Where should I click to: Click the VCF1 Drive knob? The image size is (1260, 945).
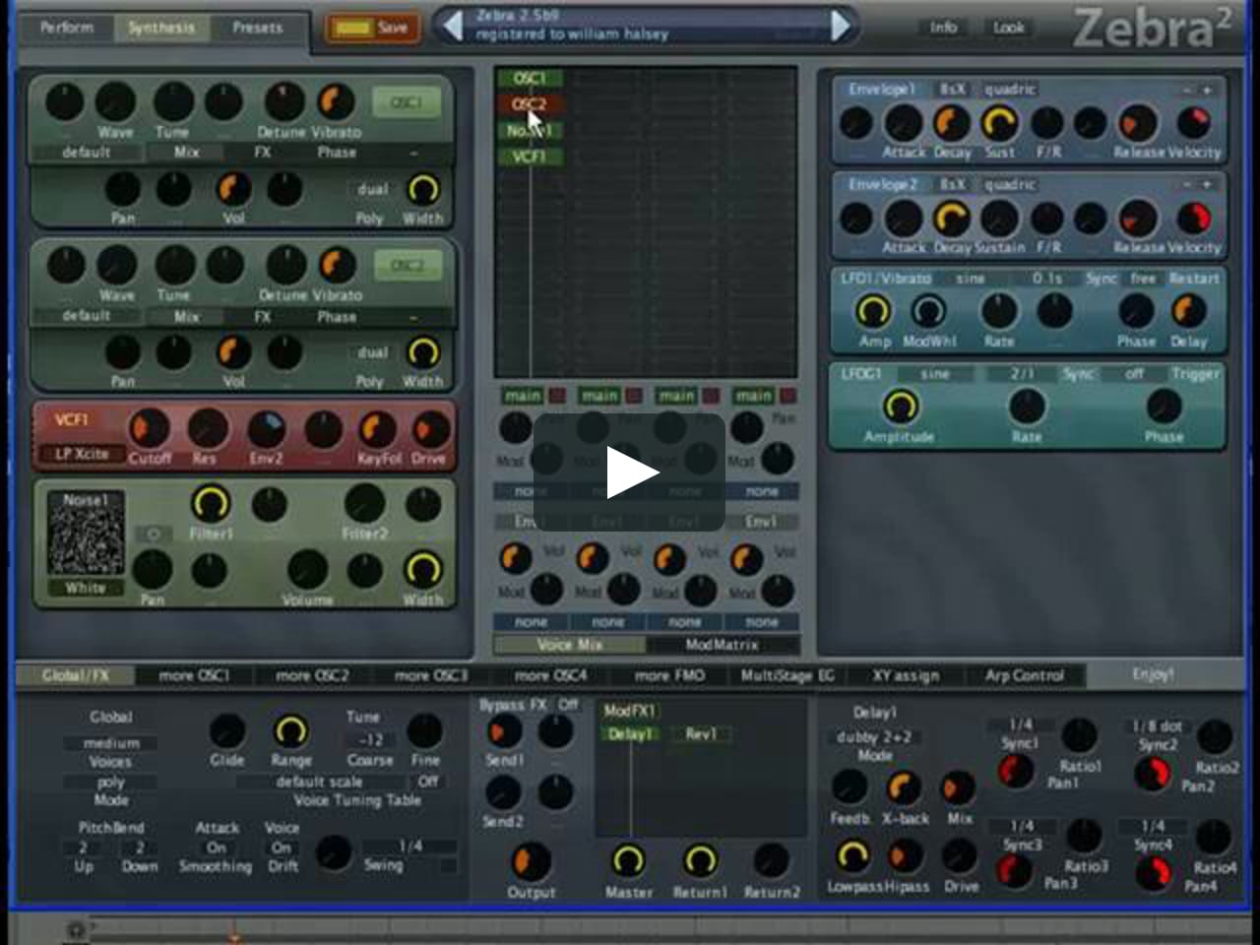(x=429, y=429)
